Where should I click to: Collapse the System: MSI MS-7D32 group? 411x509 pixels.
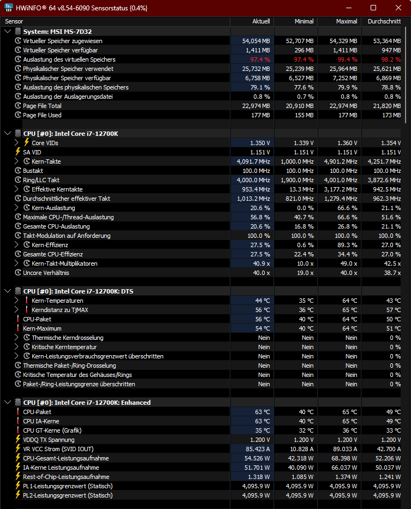coord(8,32)
